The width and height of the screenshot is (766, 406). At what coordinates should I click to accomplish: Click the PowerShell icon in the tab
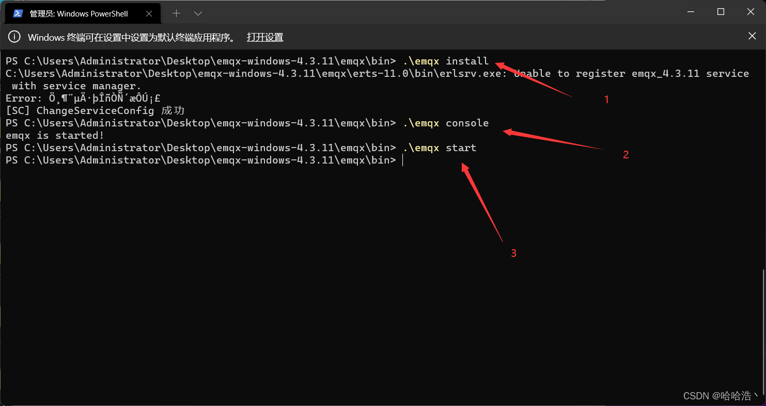[x=18, y=13]
